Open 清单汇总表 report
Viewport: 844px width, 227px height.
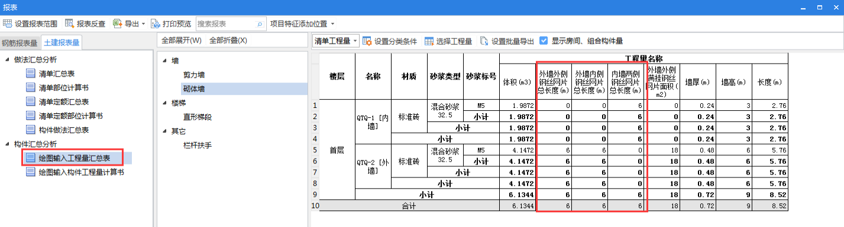point(56,73)
